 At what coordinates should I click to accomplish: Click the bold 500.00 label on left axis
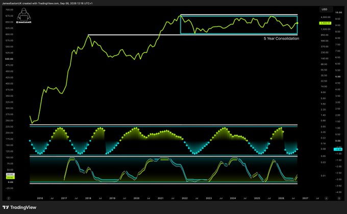pyautogui.click(x=9, y=59)
